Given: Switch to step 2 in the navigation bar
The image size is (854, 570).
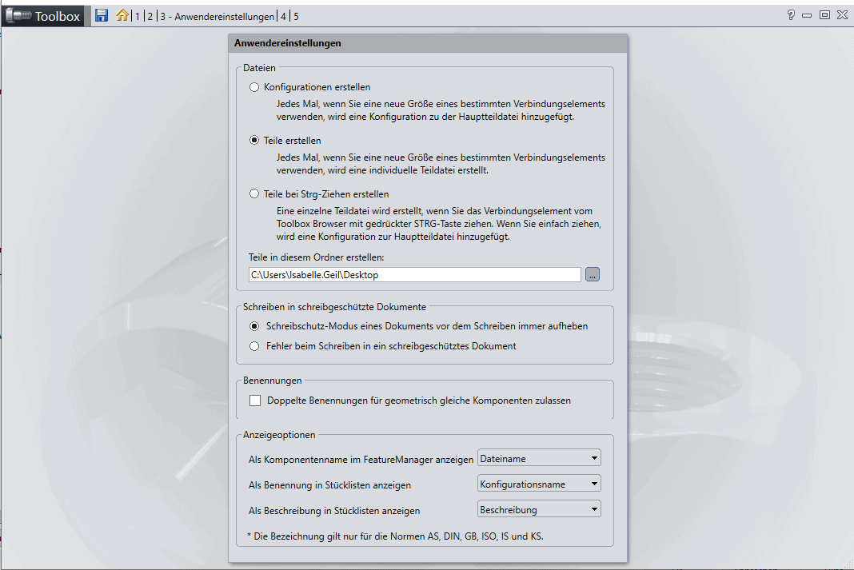Looking at the screenshot, I should point(149,15).
